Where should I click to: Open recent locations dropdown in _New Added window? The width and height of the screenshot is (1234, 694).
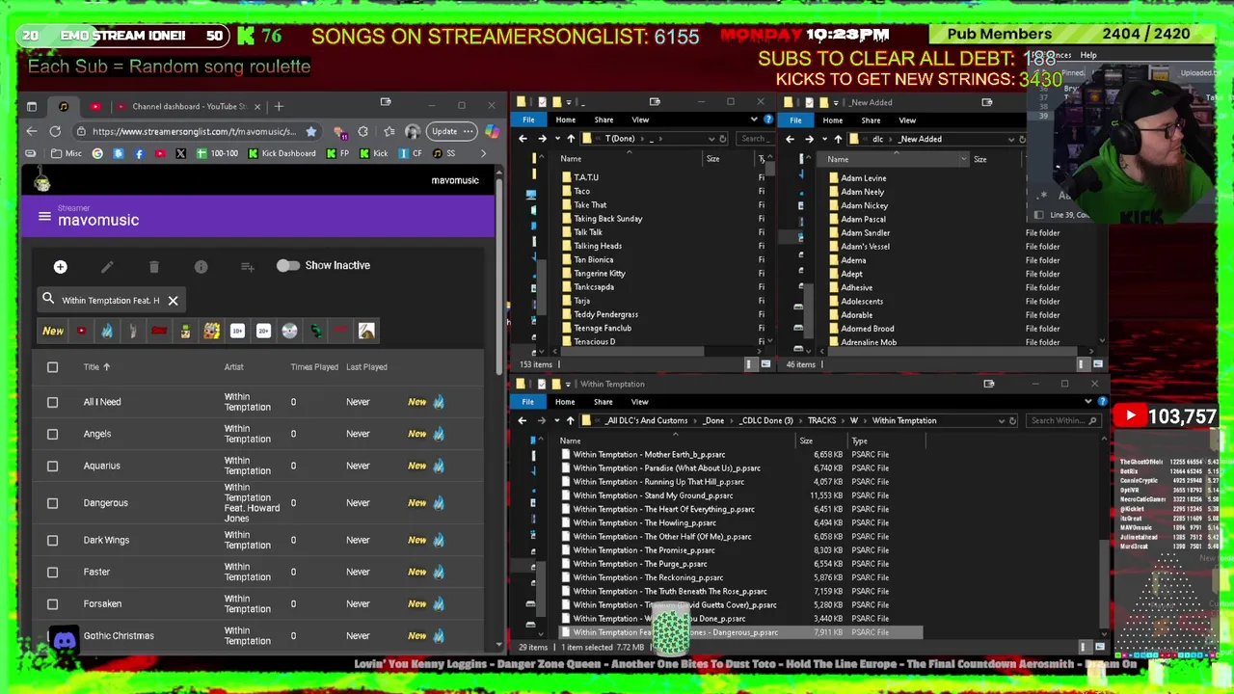(825, 139)
